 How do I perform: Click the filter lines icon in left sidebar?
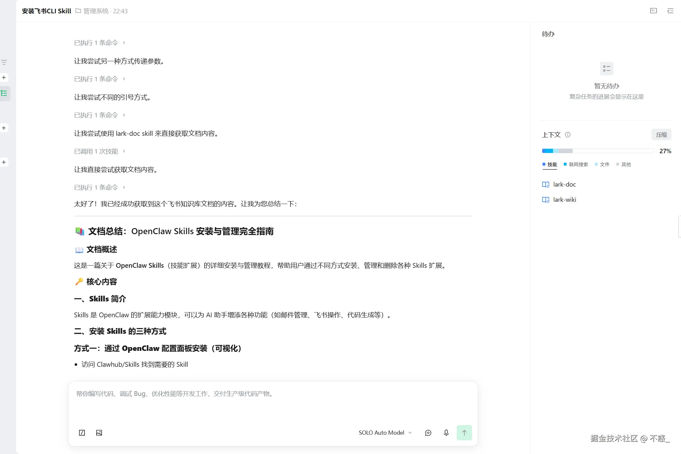[4, 63]
